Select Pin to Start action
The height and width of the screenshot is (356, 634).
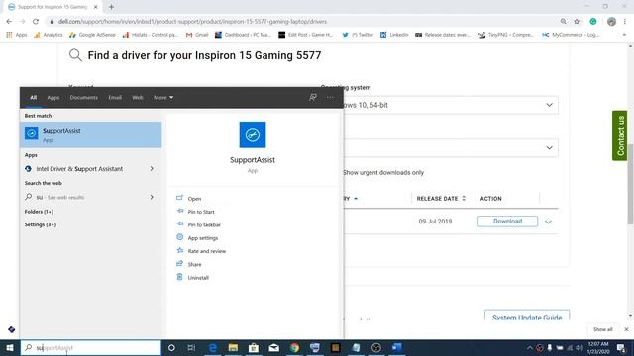tap(201, 212)
